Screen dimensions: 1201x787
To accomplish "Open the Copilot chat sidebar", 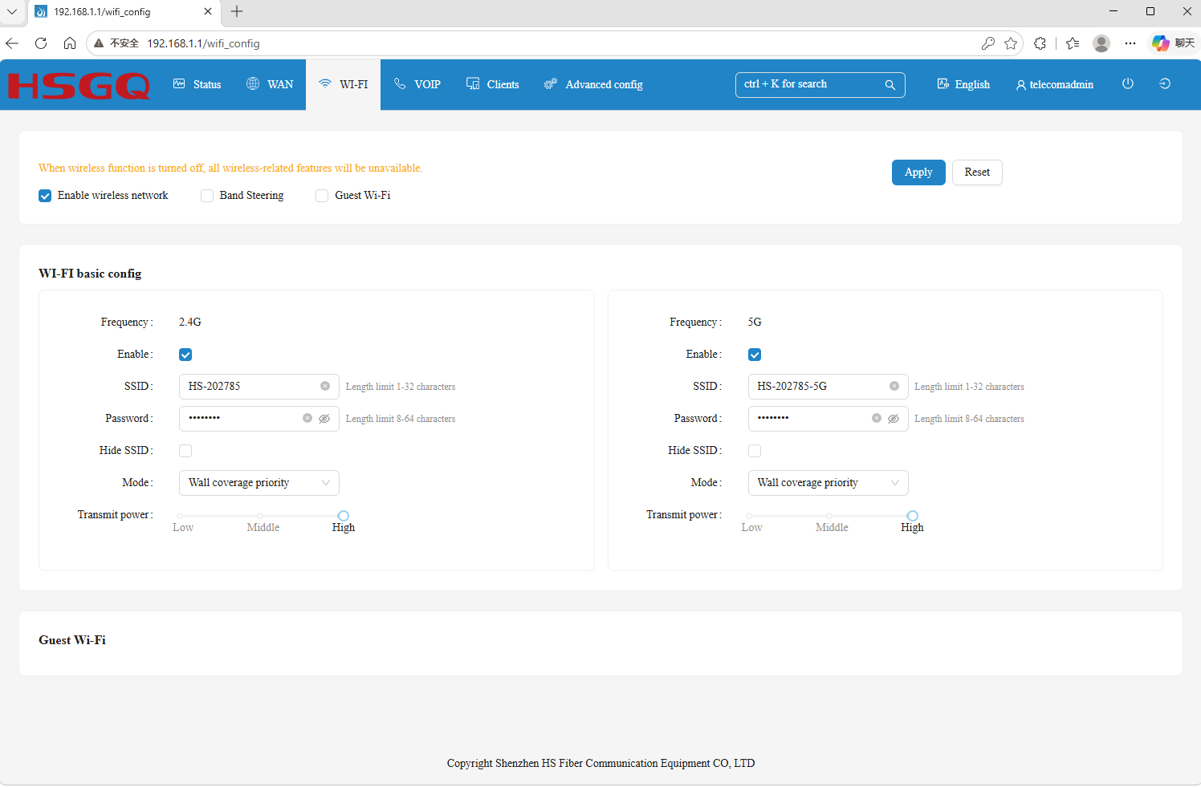I will (1173, 43).
